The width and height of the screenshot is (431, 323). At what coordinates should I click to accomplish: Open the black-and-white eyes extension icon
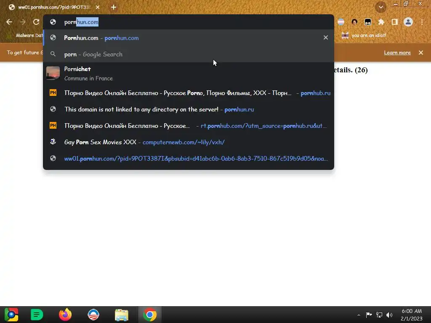tap(368, 22)
